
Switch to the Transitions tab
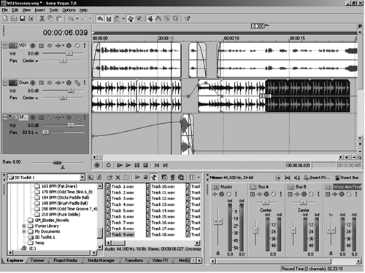click(x=134, y=261)
